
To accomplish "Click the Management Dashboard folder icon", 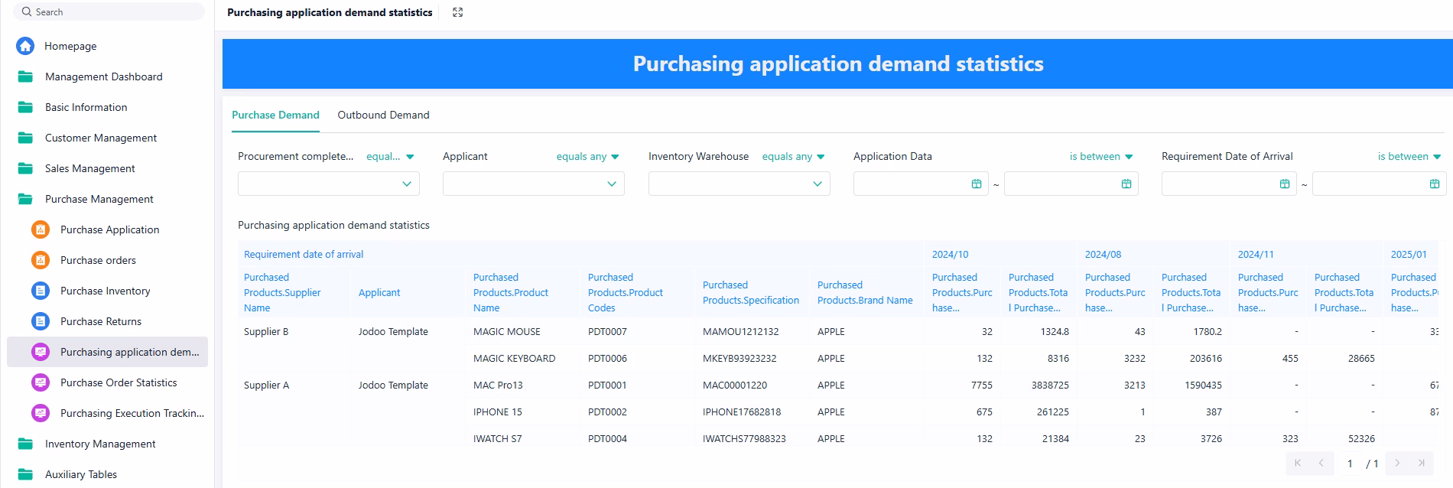I will pyautogui.click(x=25, y=76).
